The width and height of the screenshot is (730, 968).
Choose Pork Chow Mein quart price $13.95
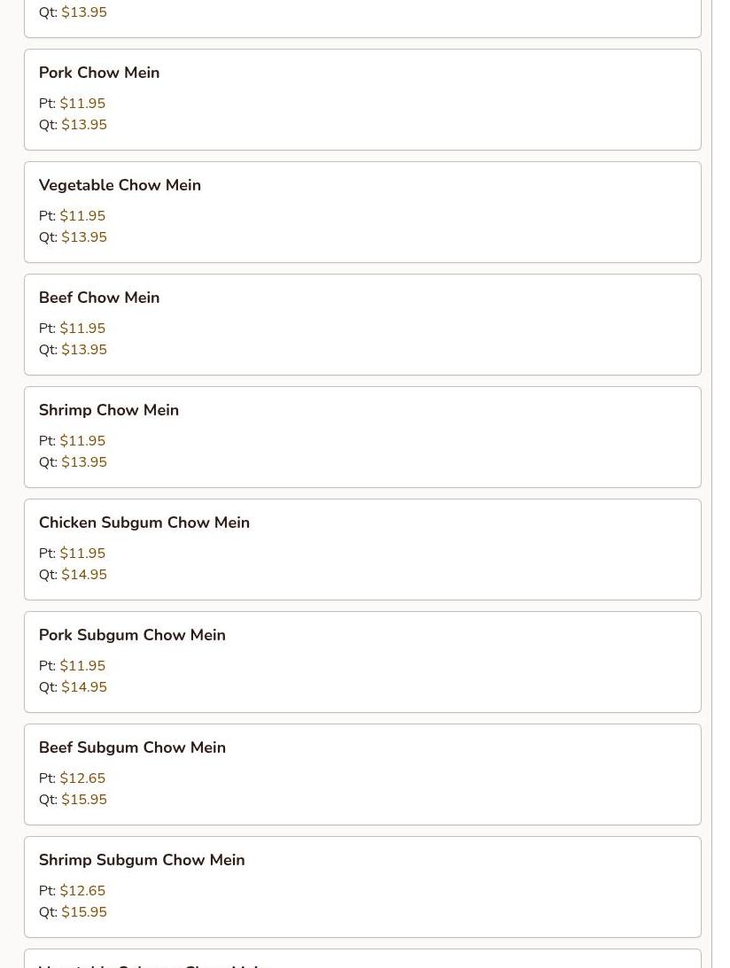84,125
